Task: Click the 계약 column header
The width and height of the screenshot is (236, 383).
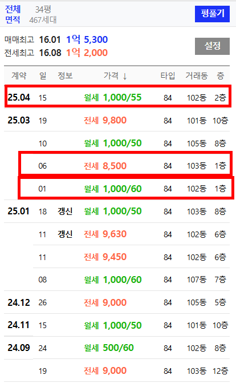Action: [19, 75]
